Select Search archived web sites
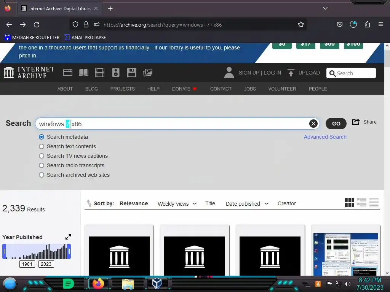 point(42,175)
